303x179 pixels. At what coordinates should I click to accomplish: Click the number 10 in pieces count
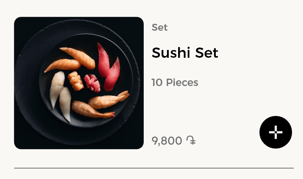[x=157, y=83]
